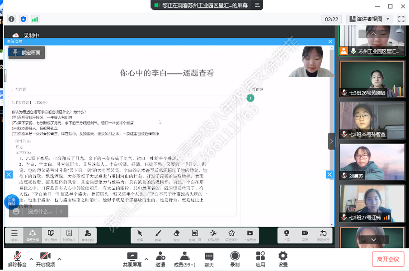Click 共享屏幕 share screen icon
Image resolution: width=409 pixels, height=271 pixels.
[x=132, y=259]
